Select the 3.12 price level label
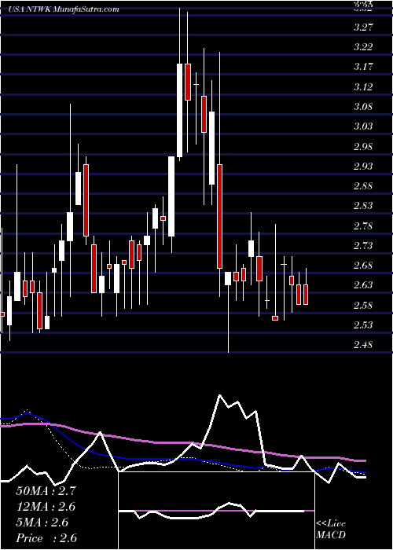 pos(363,86)
